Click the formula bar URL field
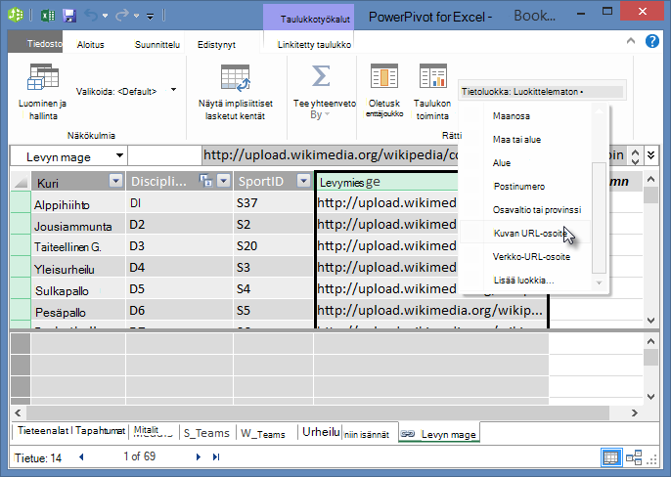Screen dimensions: 671x477 point(330,154)
